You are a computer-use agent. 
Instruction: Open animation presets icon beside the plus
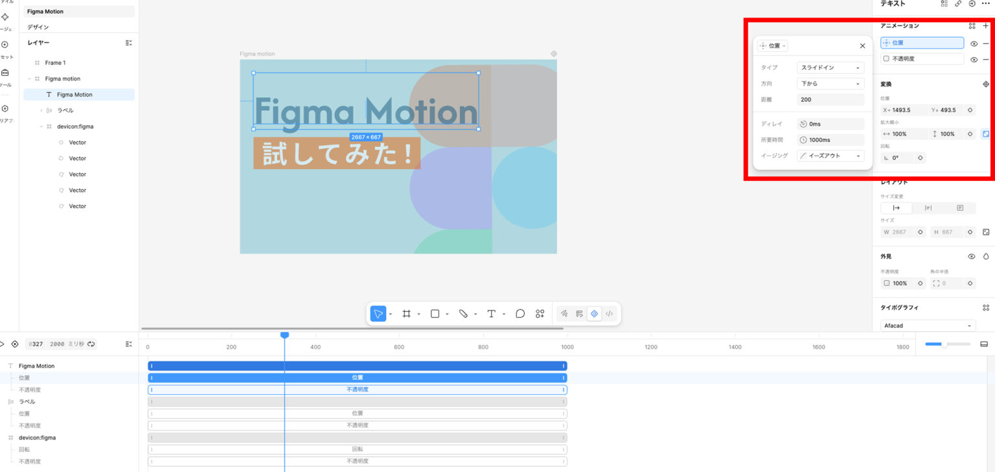click(972, 26)
